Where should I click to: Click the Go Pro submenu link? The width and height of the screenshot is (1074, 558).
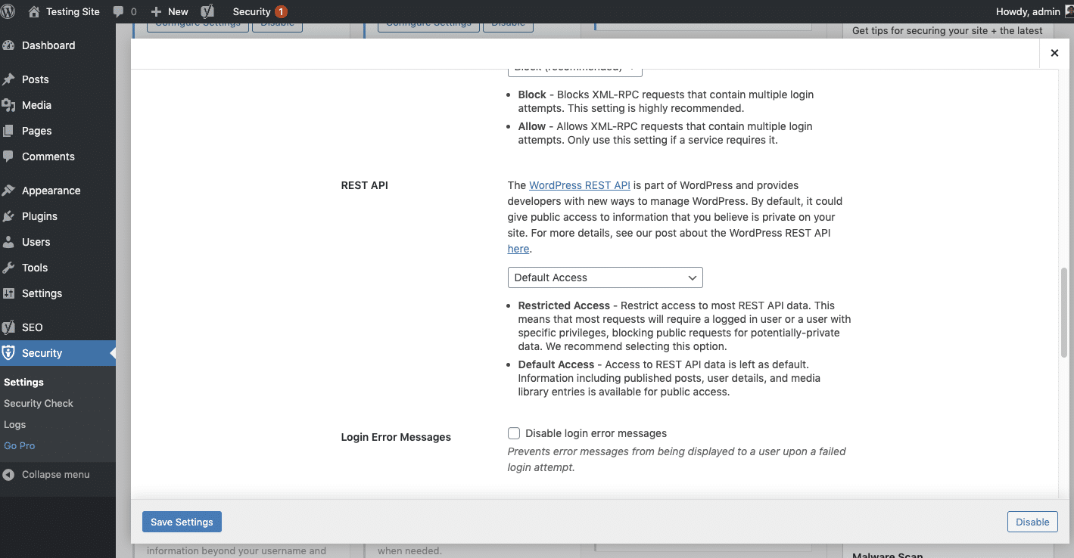click(x=20, y=446)
